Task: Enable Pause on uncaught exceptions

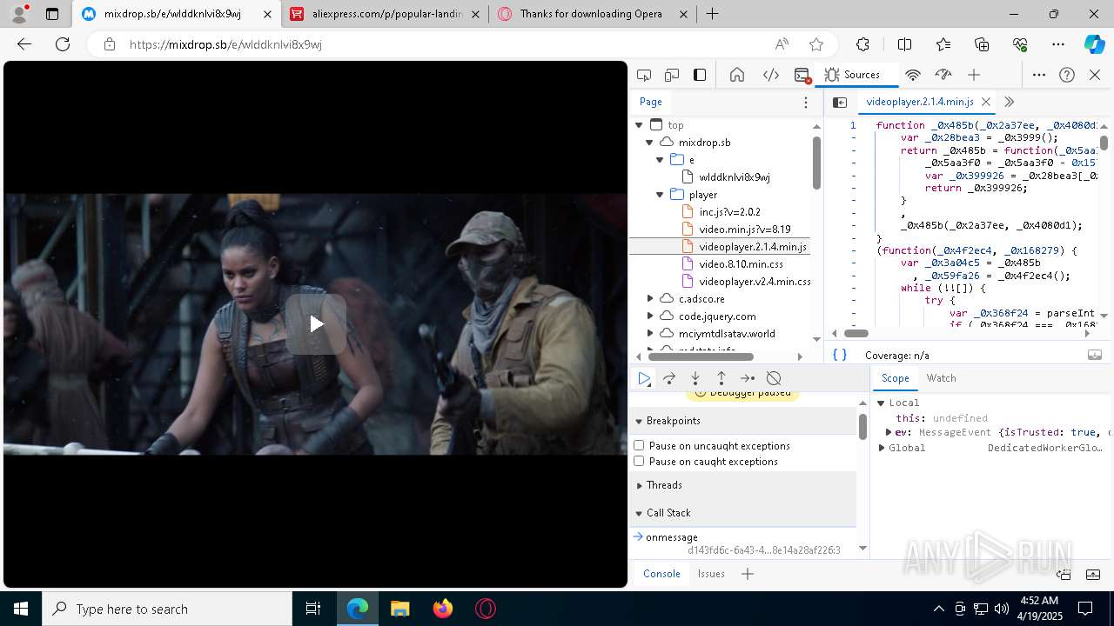Action: pos(639,446)
